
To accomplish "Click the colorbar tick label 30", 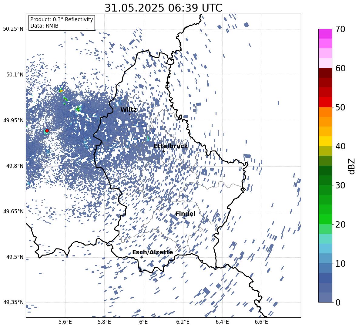I will pyautogui.click(x=340, y=185).
